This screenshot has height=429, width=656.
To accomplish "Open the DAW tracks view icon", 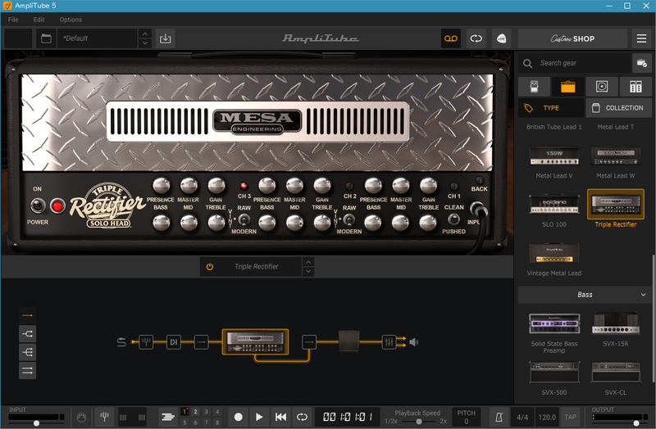I will point(168,417).
